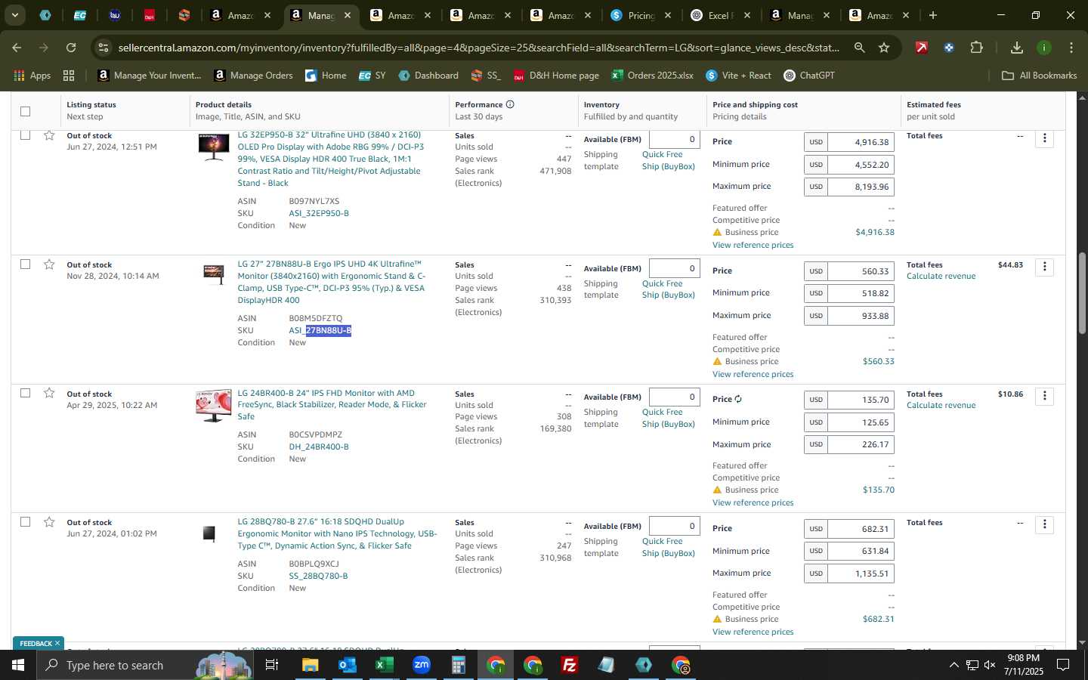
Task: Open File Explorer from the taskbar
Action: point(310,665)
